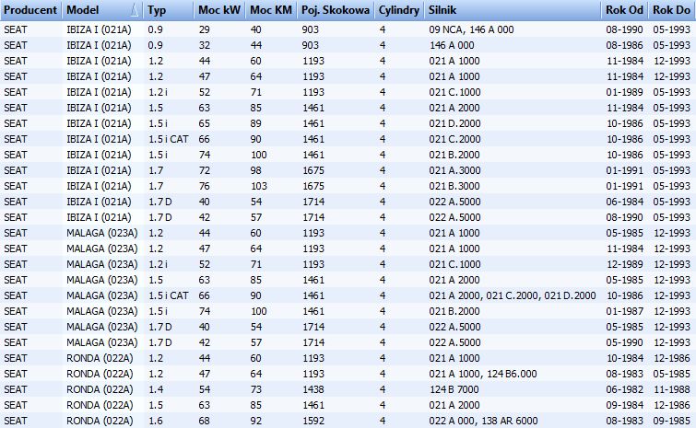696x428 pixels.
Task: Click Moc KM value 89
Action: pos(256,123)
